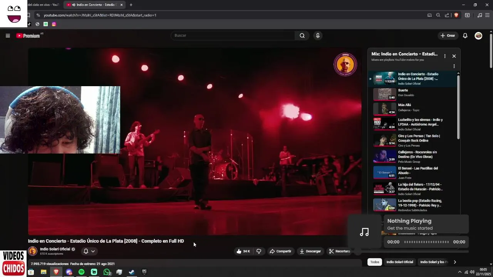Viewport: 493px width, 277px height.
Task: Close the Indio en Concierto browser tab
Action: [x=122, y=5]
